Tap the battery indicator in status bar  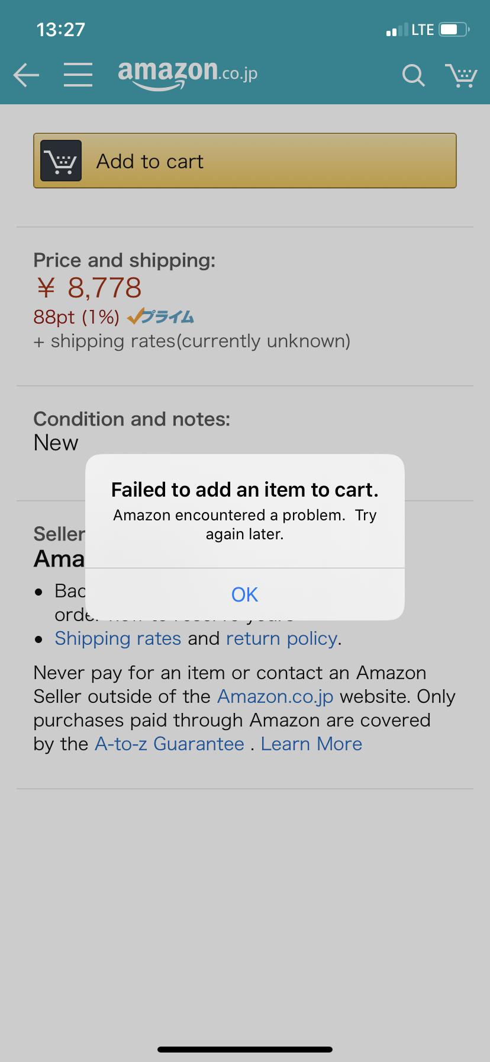coord(454,30)
